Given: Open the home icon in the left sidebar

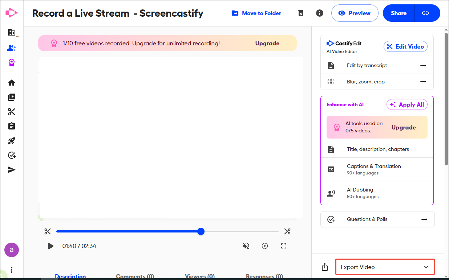Looking at the screenshot, I should point(11,82).
